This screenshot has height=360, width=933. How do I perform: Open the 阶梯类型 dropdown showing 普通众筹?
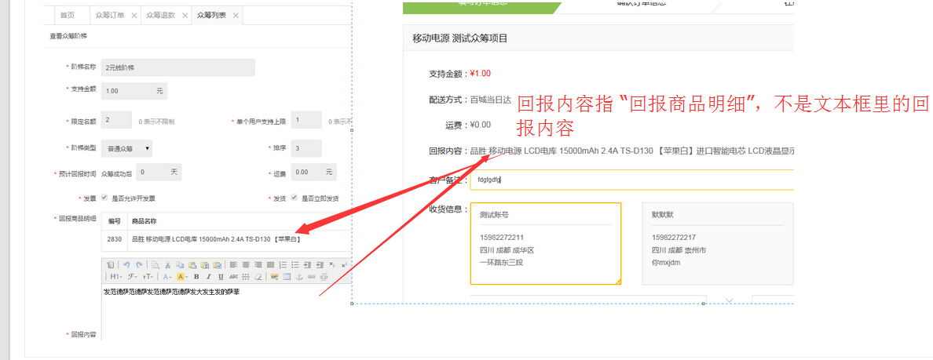click(128, 147)
